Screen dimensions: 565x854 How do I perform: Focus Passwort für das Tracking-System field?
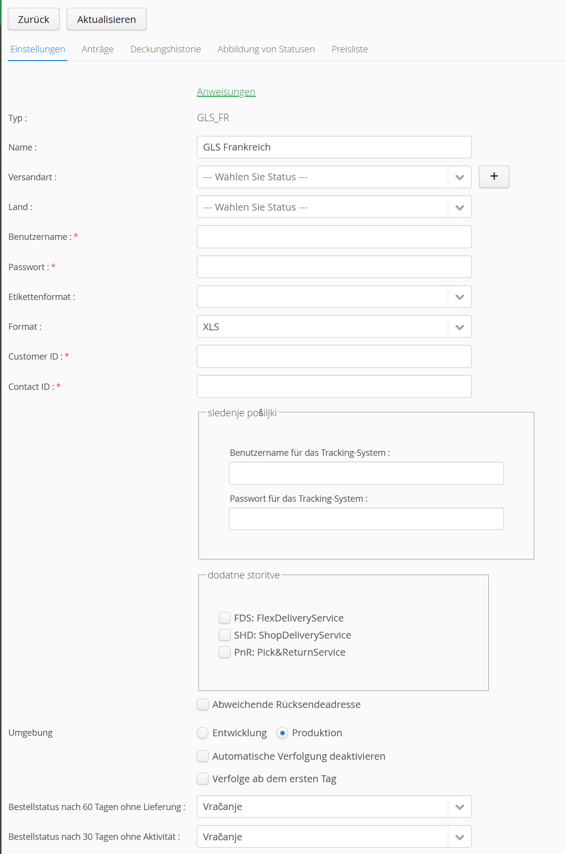click(366, 519)
